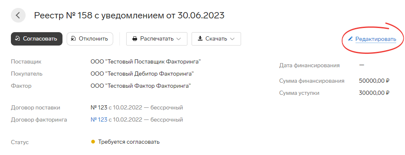The image size is (405, 155).
Task: Expand the Распечатать chevron arrow
Action: click(x=179, y=39)
